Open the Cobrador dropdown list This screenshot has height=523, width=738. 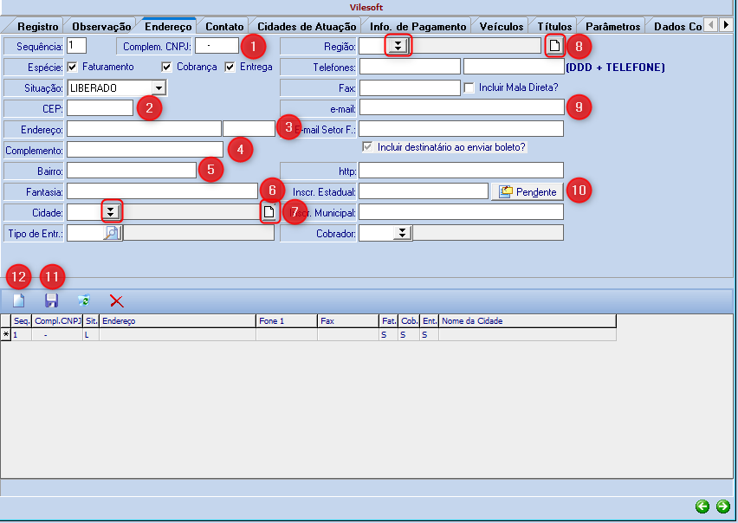pyautogui.click(x=402, y=232)
